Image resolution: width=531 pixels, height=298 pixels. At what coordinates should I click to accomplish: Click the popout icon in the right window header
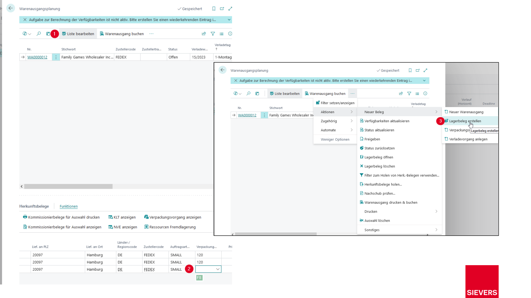418,70
